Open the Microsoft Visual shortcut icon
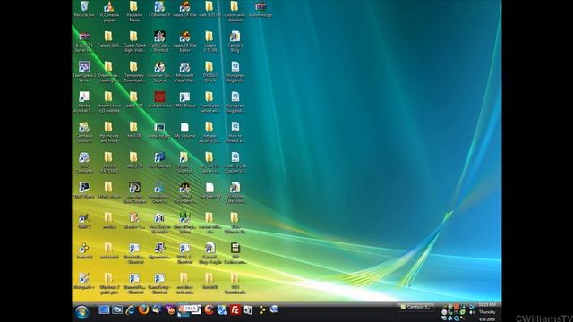Screen dimensions: 573x322 click(x=184, y=72)
